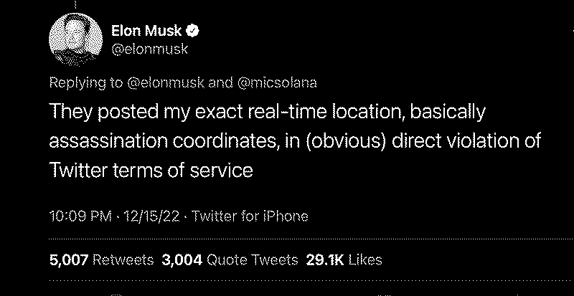Image resolution: width=574 pixels, height=296 pixels.
Task: Open the @elonmusk handle below the name
Action: pos(149,49)
